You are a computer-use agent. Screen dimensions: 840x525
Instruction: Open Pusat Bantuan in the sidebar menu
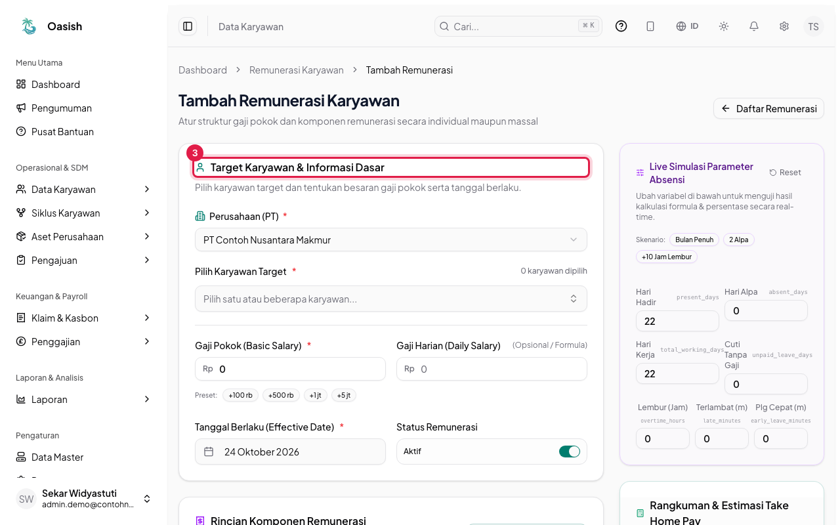(84, 131)
